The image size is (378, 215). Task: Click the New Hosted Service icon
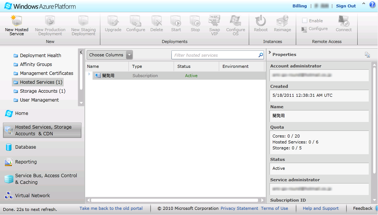pyautogui.click(x=17, y=21)
